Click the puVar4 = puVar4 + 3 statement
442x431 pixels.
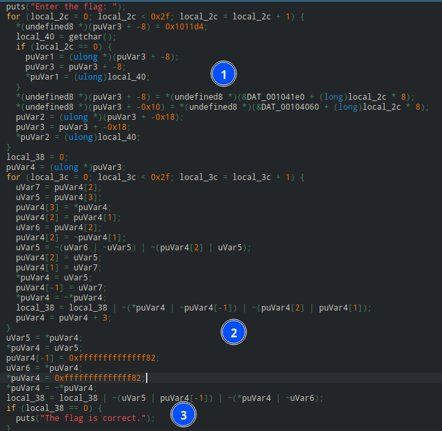tap(62, 317)
